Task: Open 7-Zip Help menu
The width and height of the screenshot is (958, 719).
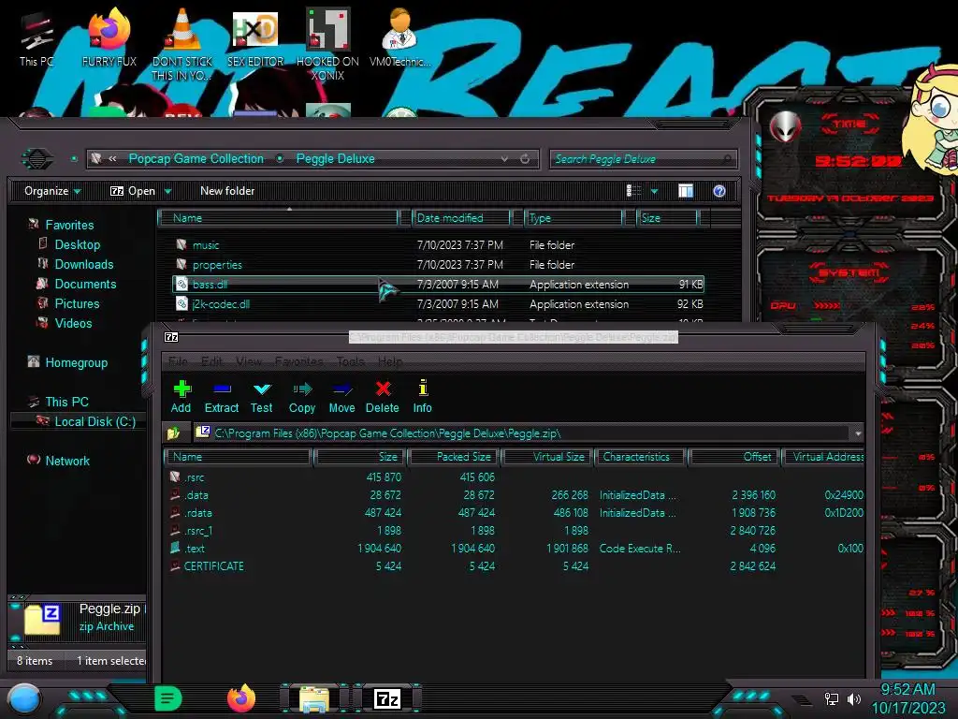Action: click(x=390, y=361)
